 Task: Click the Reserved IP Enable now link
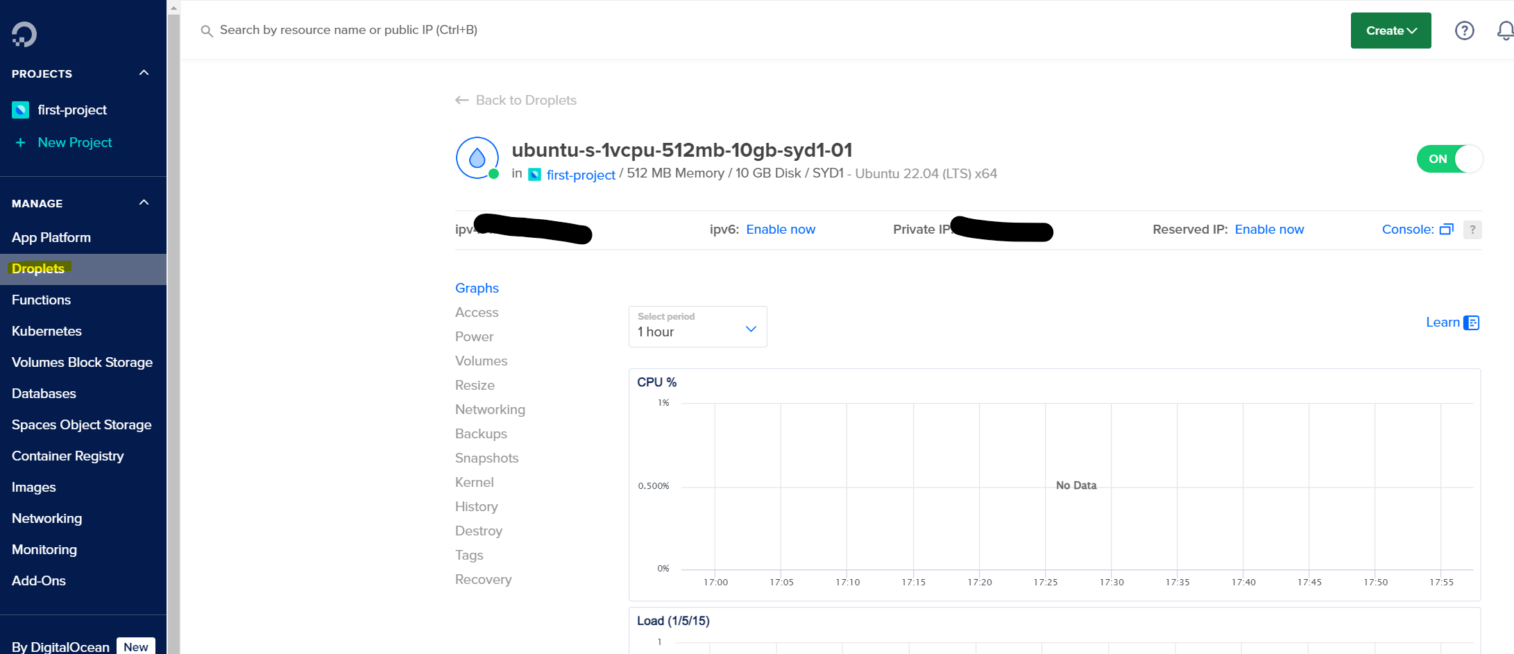(1269, 230)
